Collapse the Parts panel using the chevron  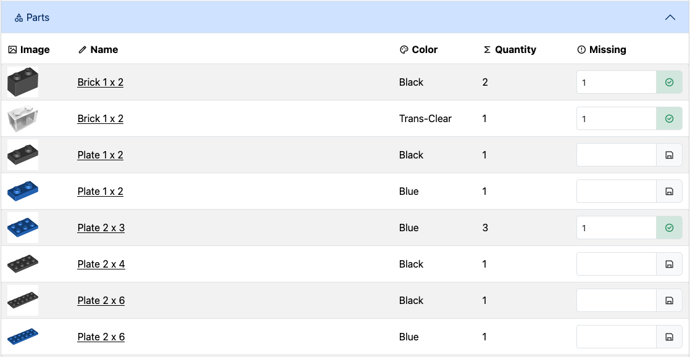coord(670,18)
